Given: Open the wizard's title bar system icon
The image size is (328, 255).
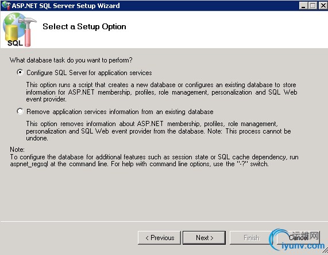Looking at the screenshot, I should tap(6, 5).
